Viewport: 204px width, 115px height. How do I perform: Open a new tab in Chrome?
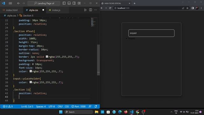[x=135, y=4]
